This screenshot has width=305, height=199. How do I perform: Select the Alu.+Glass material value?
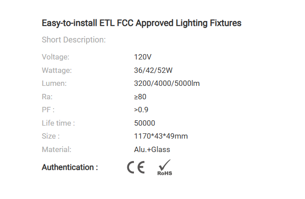152,149
